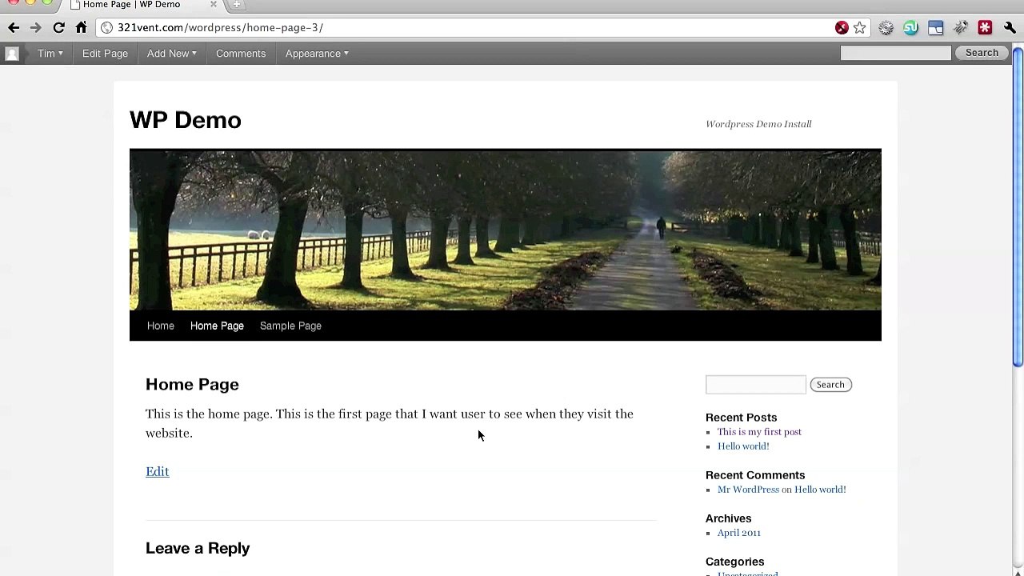Reload the current page

point(58,27)
